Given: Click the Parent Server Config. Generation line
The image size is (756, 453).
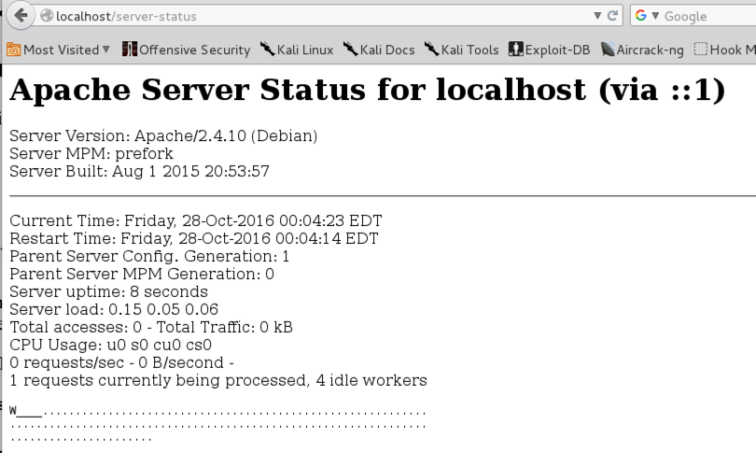Looking at the screenshot, I should [149, 256].
